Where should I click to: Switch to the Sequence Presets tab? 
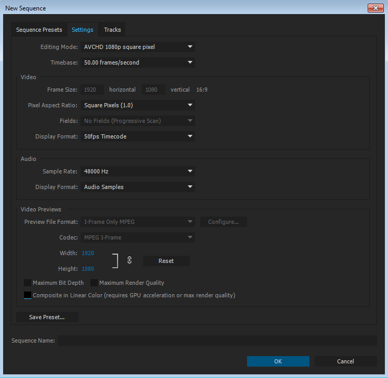point(39,30)
